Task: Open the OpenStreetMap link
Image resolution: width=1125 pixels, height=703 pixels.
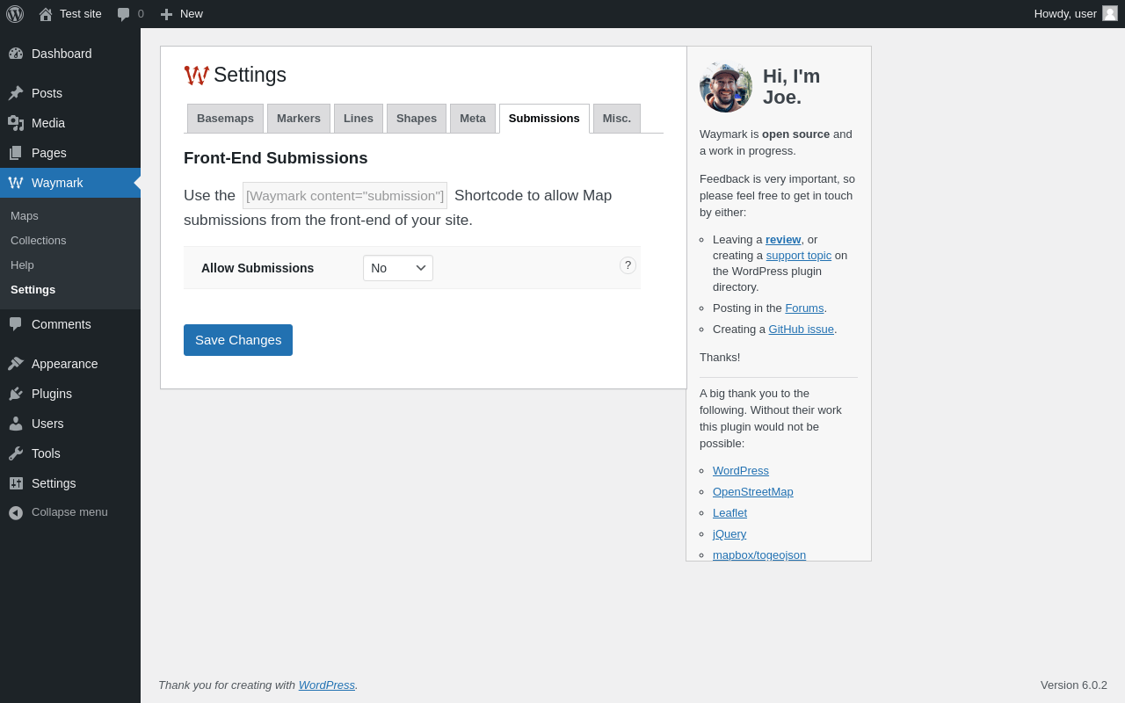Action: [x=753, y=492]
